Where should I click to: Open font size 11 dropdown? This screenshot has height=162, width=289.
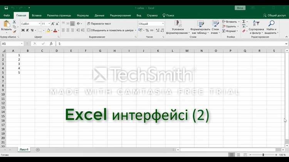(49, 24)
